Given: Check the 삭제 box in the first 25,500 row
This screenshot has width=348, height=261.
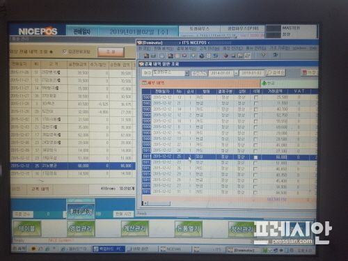Looking at the screenshot, I should [x=256, y=97].
